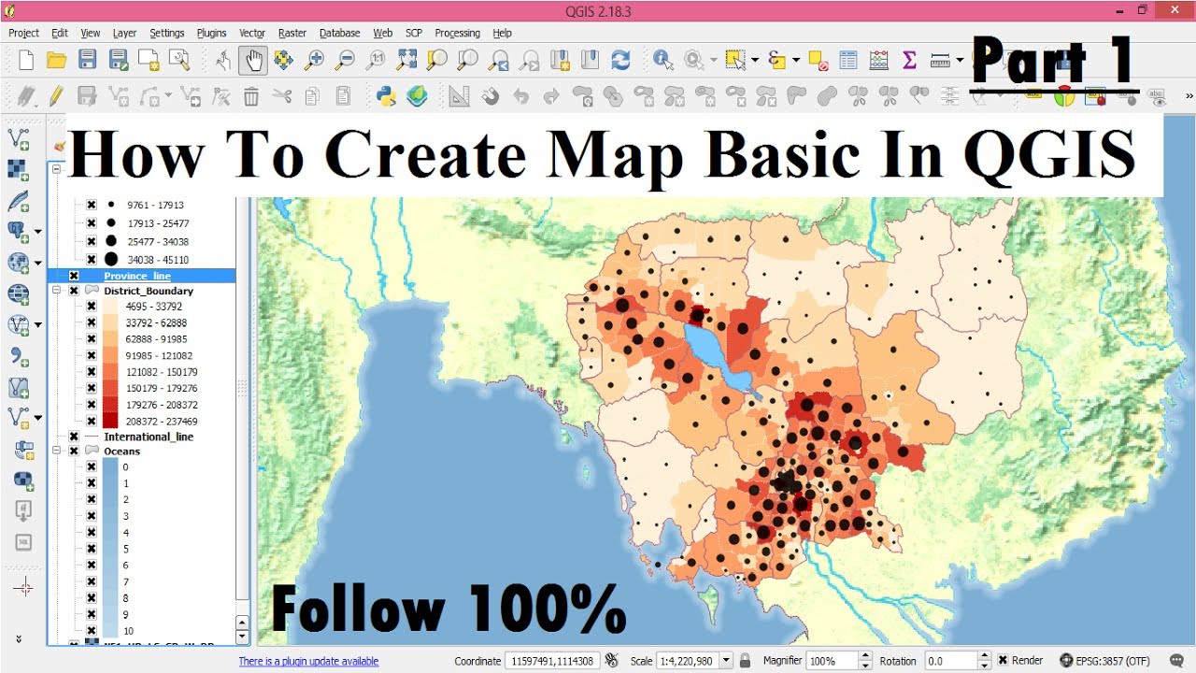Open the Select Features tool dropdown arrow
Image resolution: width=1196 pixels, height=673 pixels.
tap(755, 61)
